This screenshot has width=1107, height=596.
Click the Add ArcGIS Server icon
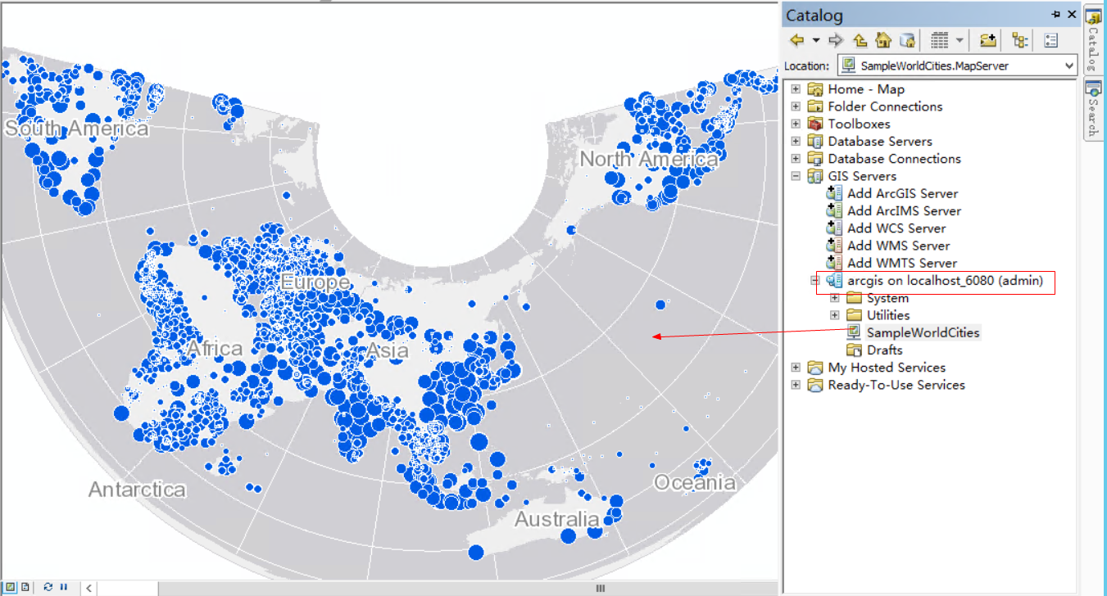tap(834, 193)
